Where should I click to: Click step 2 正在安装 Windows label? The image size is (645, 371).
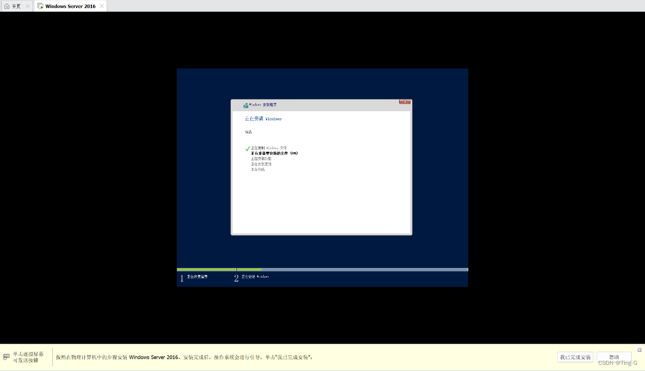(x=255, y=277)
